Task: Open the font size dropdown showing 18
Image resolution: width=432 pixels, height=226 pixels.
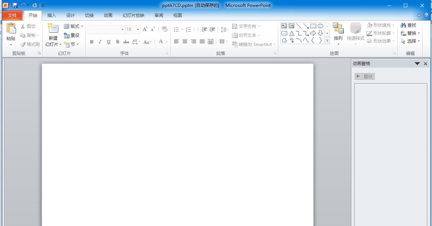Action: coord(138,29)
